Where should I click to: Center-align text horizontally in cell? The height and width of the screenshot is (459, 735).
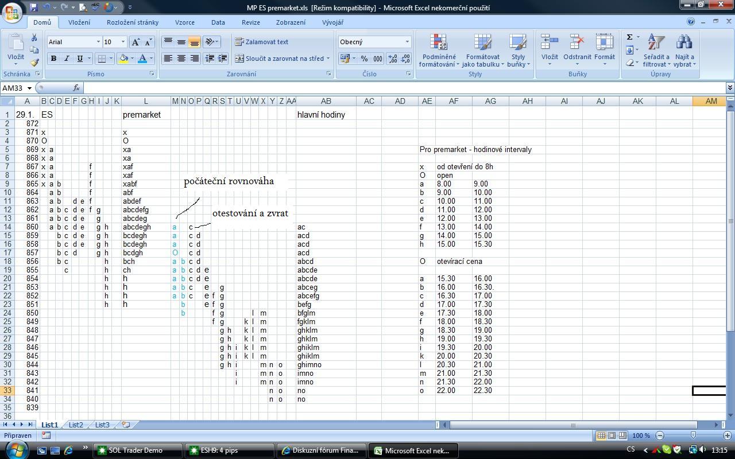point(181,59)
